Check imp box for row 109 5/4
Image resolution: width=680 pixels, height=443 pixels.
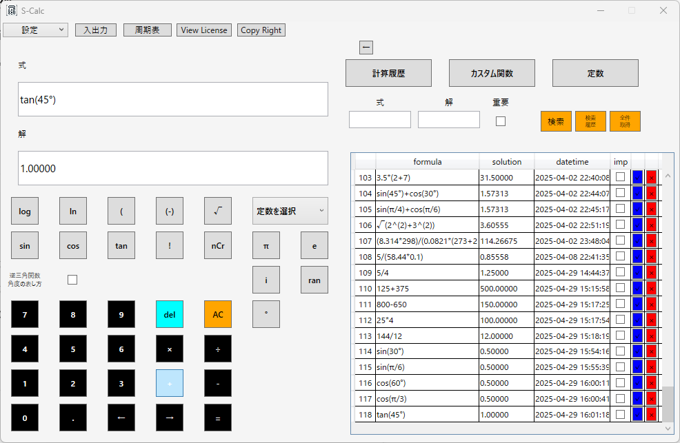(x=621, y=272)
